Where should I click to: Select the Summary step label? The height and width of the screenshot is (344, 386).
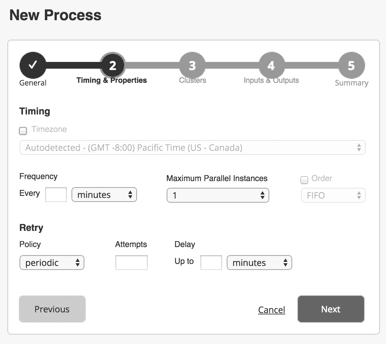[x=352, y=83]
